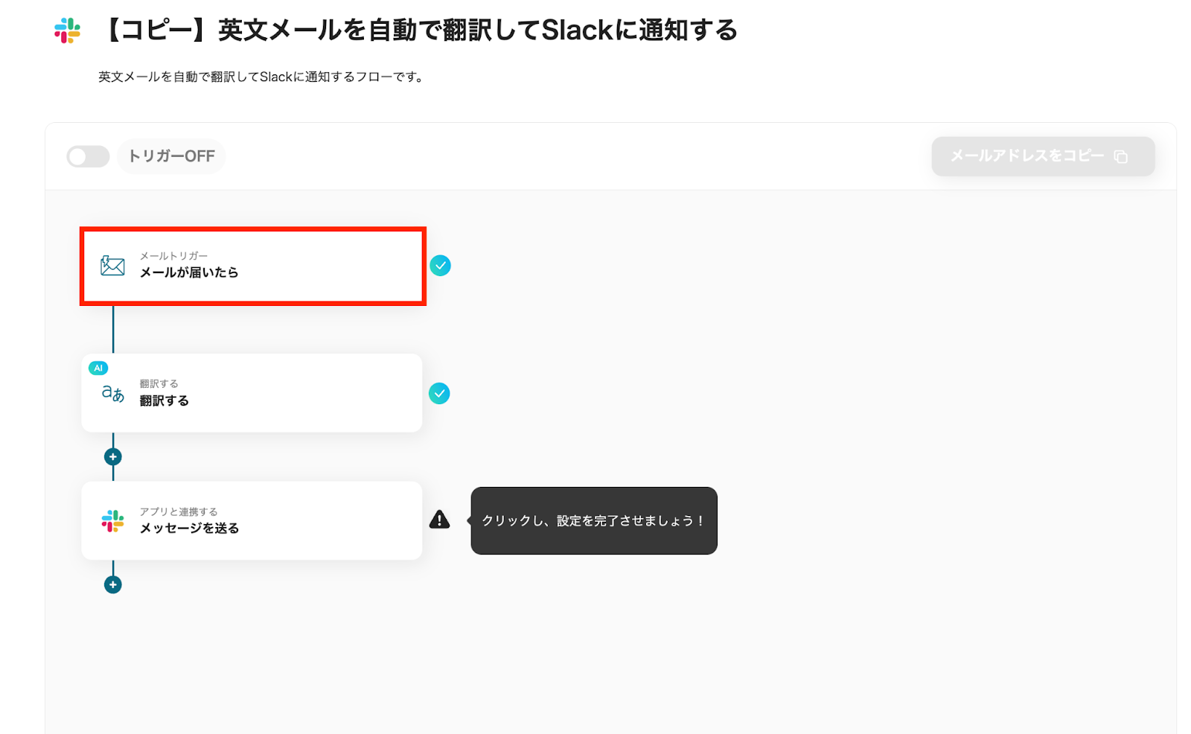Image resolution: width=1191 pixels, height=734 pixels.
Task: Add a step after the メッセージを送る step
Action: tap(112, 585)
